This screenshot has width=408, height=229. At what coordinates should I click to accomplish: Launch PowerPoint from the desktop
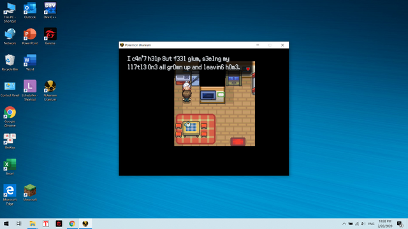pyautogui.click(x=30, y=36)
